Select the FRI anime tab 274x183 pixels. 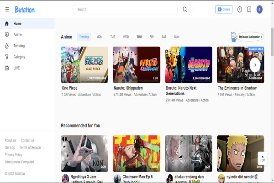coord(152,37)
